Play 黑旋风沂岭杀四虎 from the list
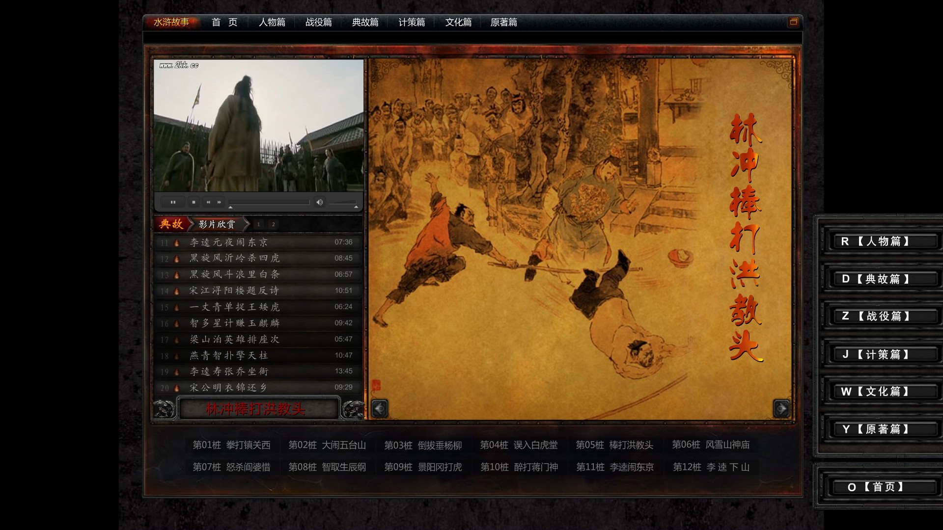Screen dimensions: 943x530 coord(258,258)
